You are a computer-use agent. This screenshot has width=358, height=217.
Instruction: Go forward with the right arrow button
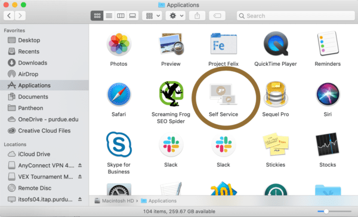point(20,16)
